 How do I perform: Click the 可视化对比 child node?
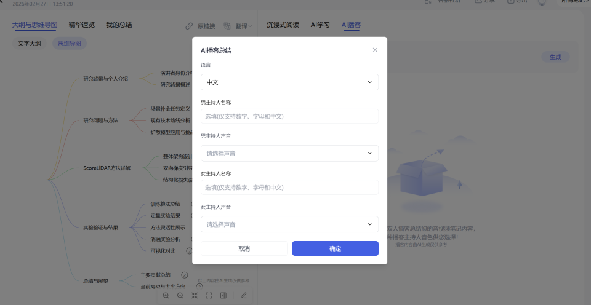coord(163,251)
